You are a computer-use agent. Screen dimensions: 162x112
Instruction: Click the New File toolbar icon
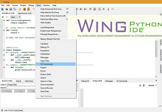coord(2,9)
